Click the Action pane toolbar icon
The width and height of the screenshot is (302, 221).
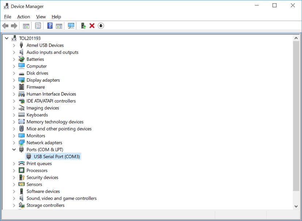click(59, 26)
